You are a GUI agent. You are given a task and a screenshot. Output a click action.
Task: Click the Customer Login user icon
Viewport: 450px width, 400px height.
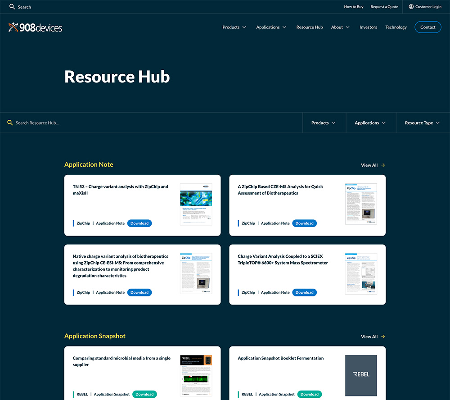tap(411, 7)
